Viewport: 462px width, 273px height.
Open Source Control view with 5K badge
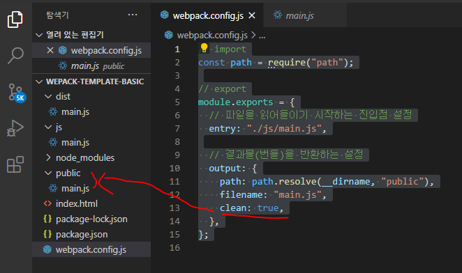tap(17, 93)
